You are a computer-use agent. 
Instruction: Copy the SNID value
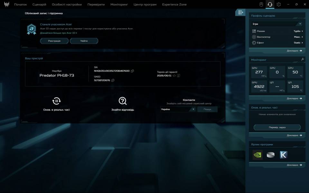(113, 80)
